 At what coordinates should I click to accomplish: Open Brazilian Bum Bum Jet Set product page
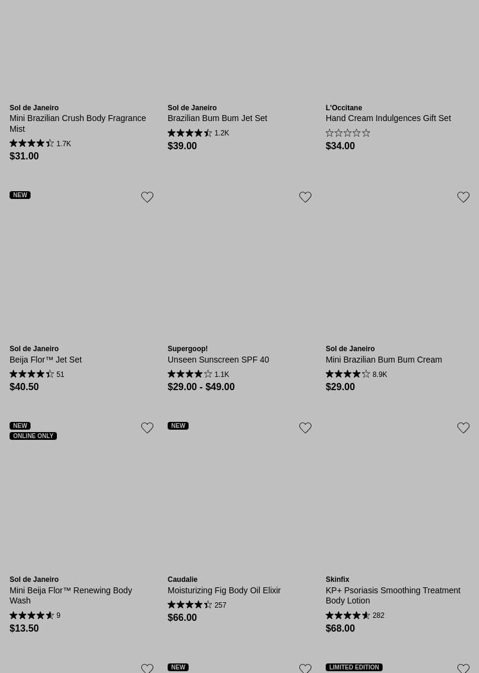pyautogui.click(x=217, y=118)
